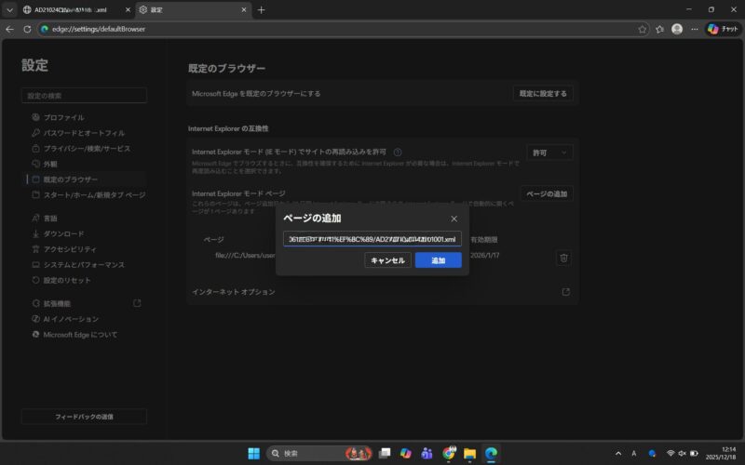
Task: Open Task View on the taskbar
Action: click(385, 453)
